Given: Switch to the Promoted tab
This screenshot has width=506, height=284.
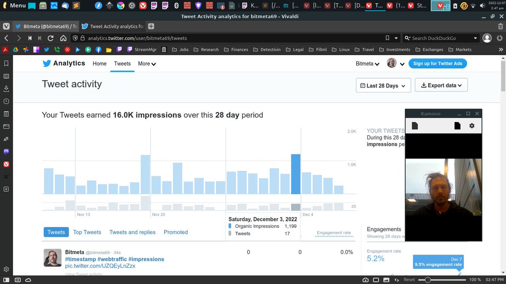Looking at the screenshot, I should tap(176, 232).
